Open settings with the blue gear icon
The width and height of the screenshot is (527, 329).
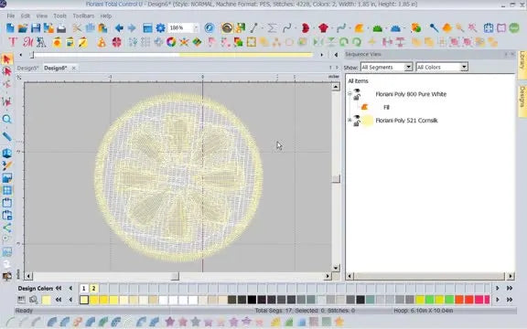click(161, 28)
